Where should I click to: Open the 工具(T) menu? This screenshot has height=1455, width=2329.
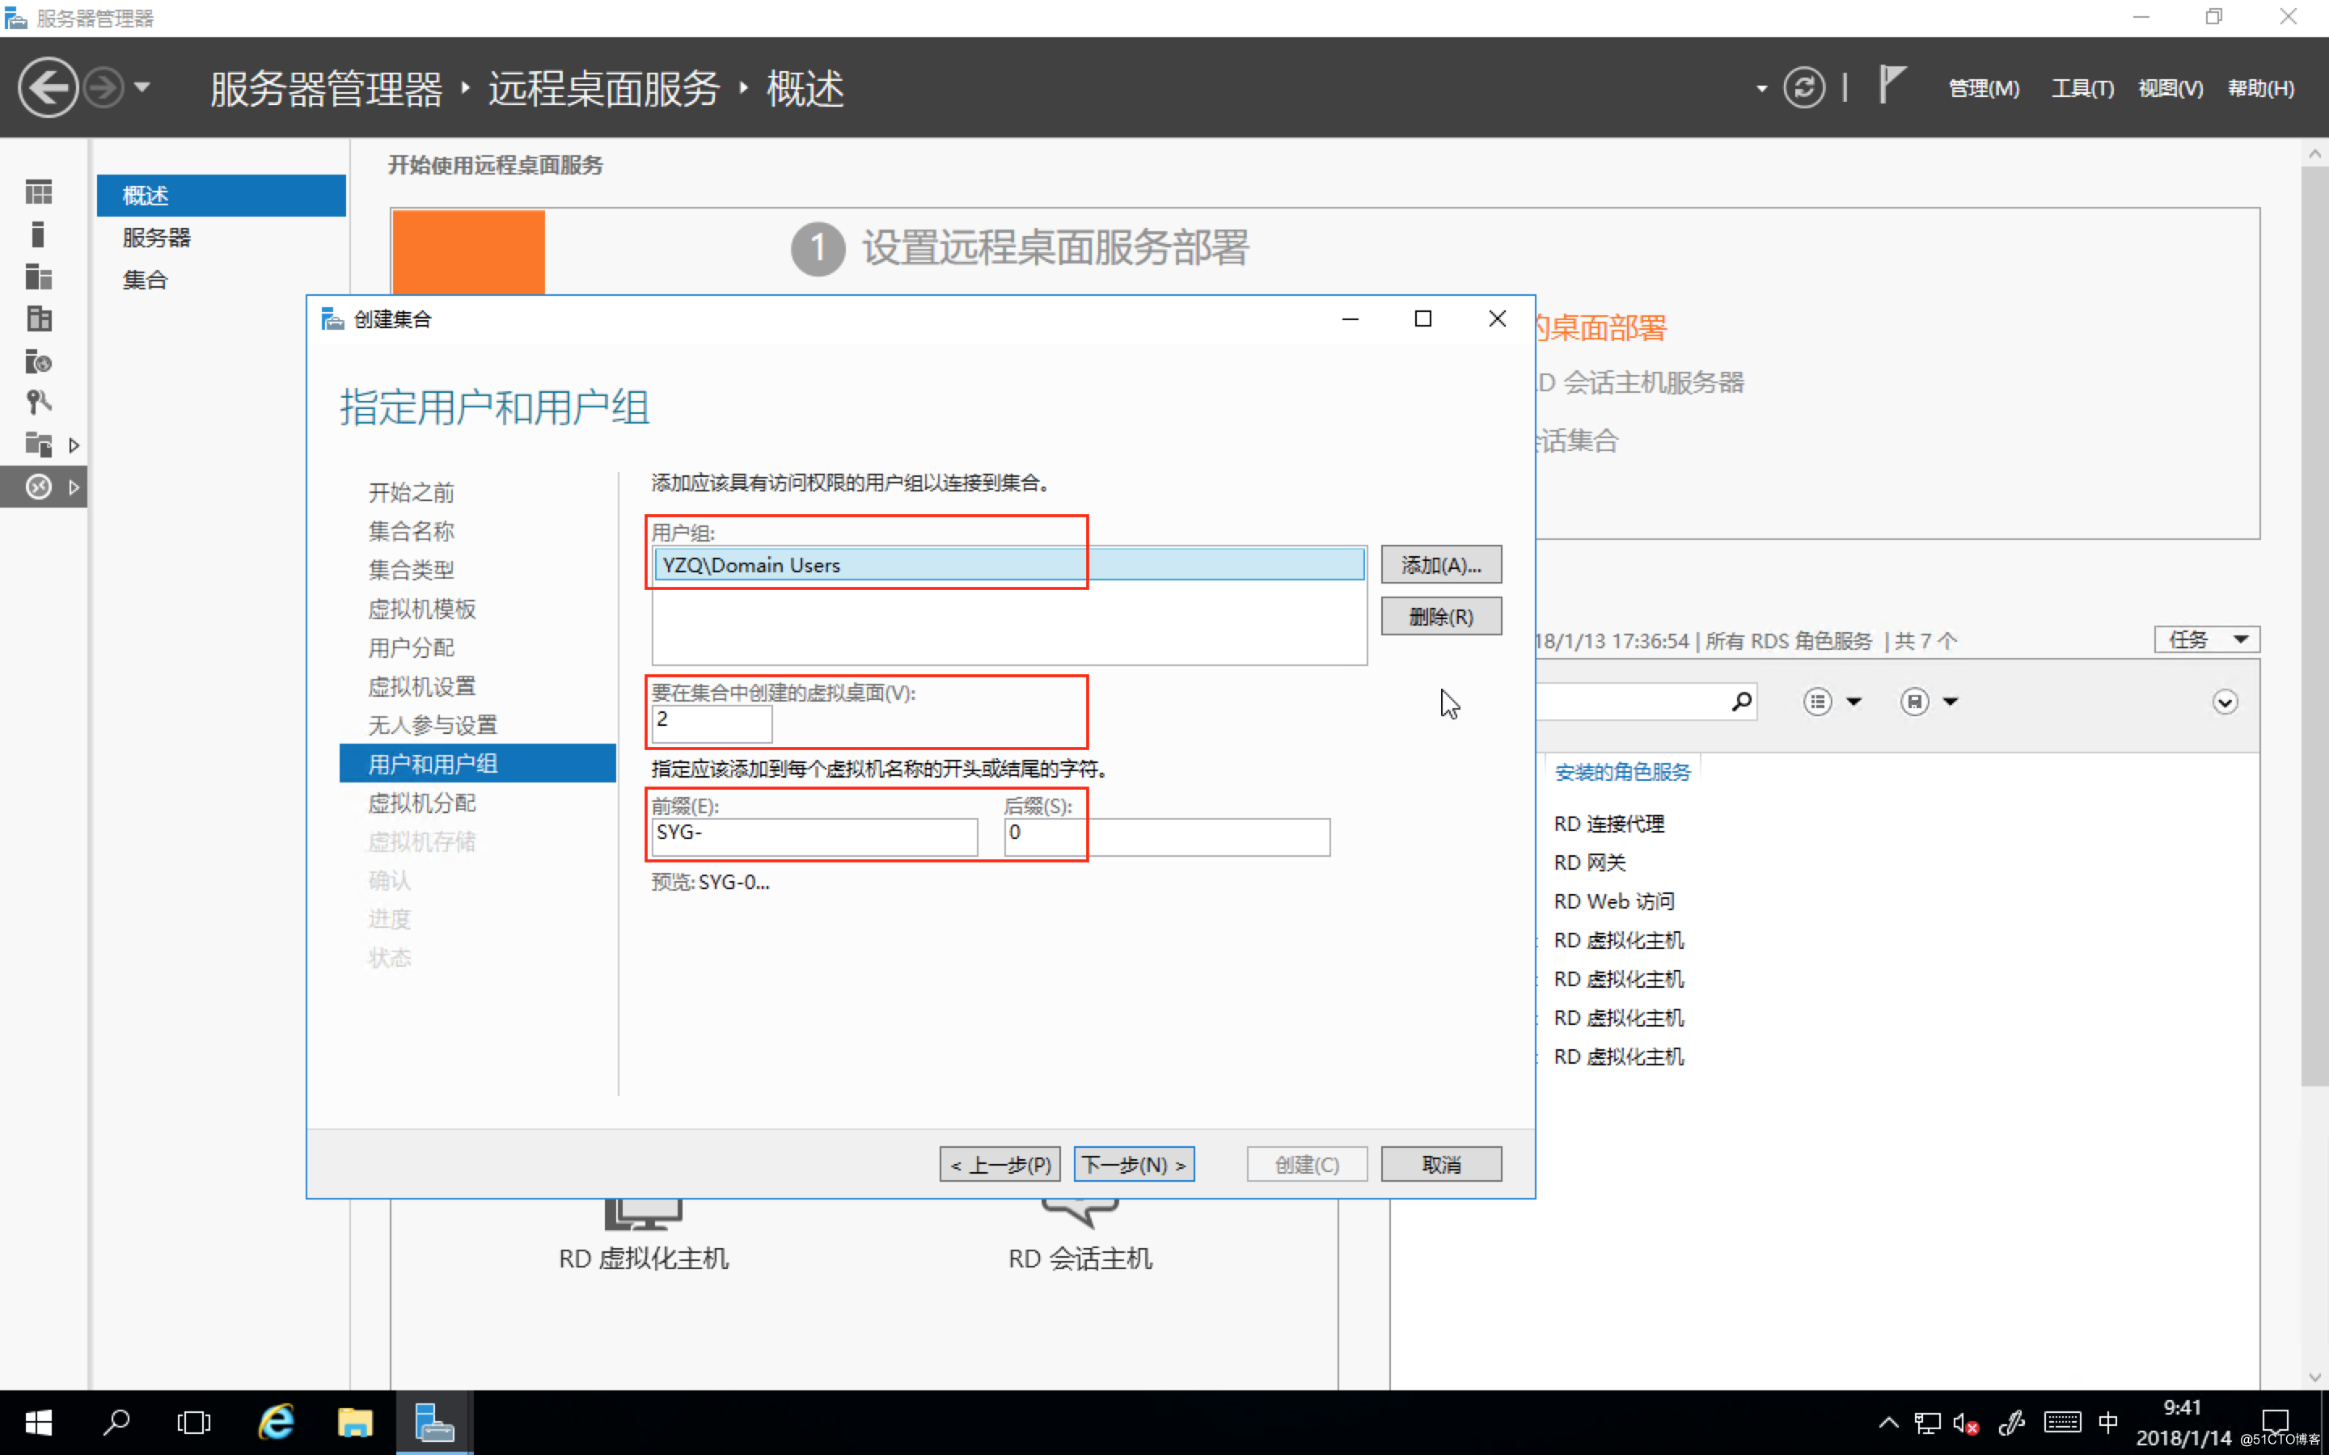tap(2082, 89)
